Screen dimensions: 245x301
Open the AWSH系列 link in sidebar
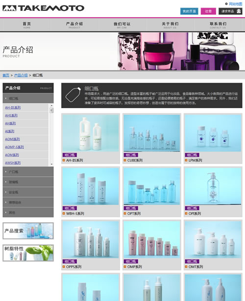pyautogui.click(x=13, y=162)
